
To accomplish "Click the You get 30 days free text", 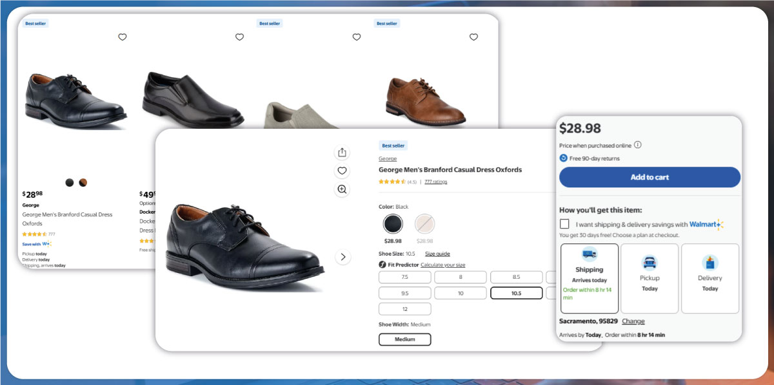I will coord(619,235).
